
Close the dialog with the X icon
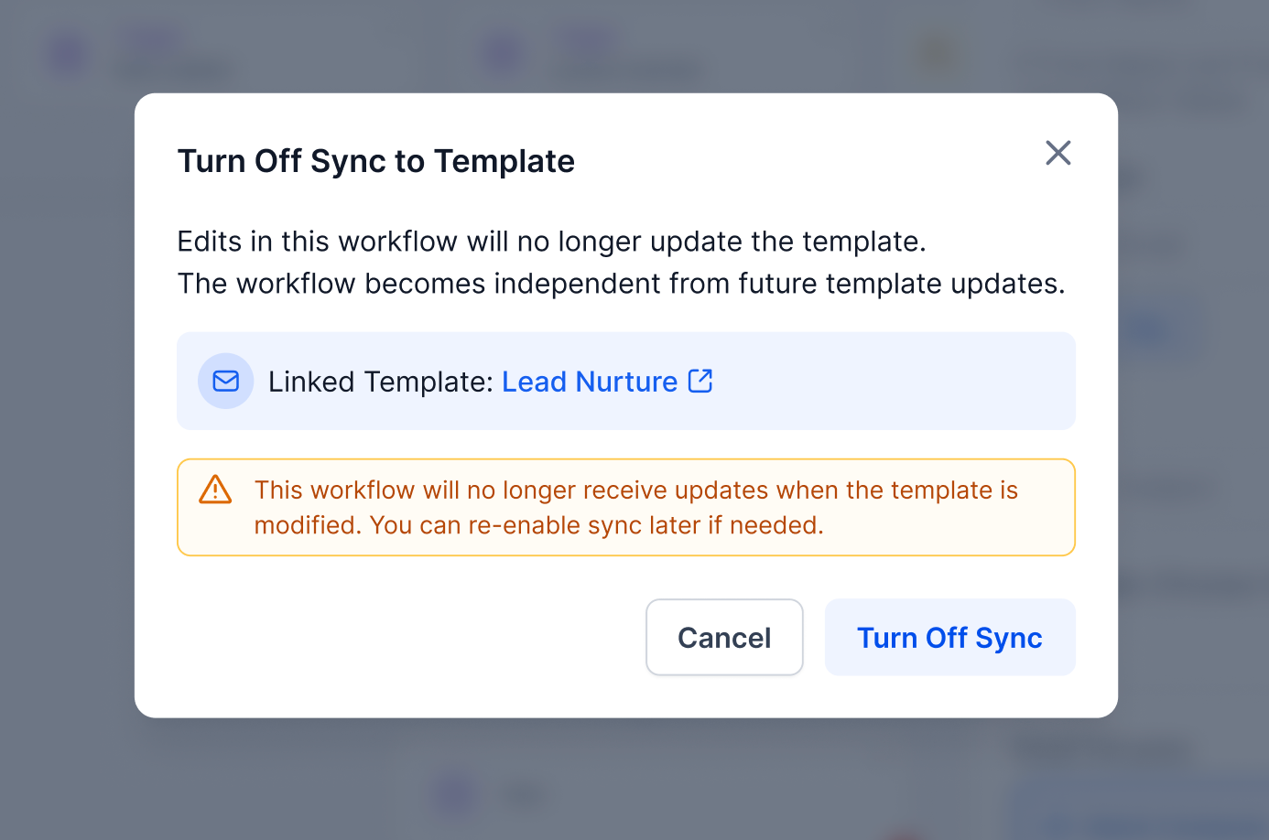tap(1057, 153)
